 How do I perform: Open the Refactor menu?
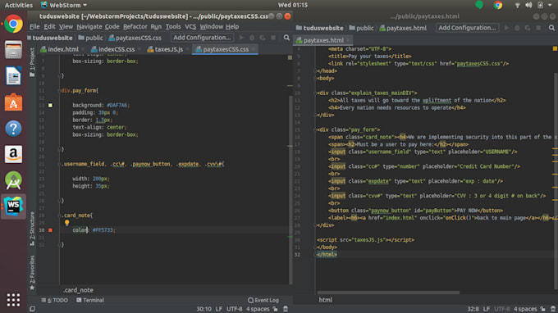[x=135, y=27]
